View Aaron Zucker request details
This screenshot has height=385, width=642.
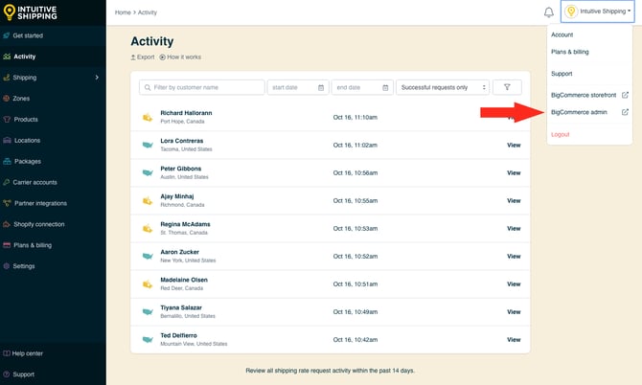pyautogui.click(x=514, y=257)
